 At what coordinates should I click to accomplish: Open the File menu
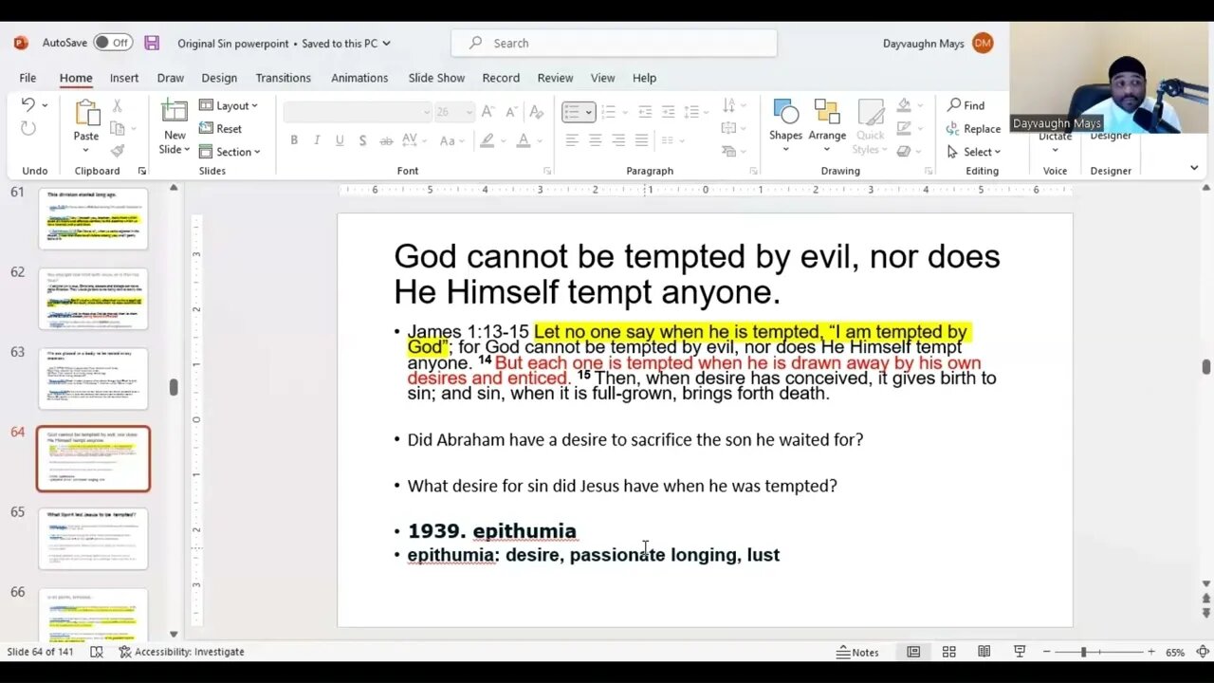(x=28, y=78)
